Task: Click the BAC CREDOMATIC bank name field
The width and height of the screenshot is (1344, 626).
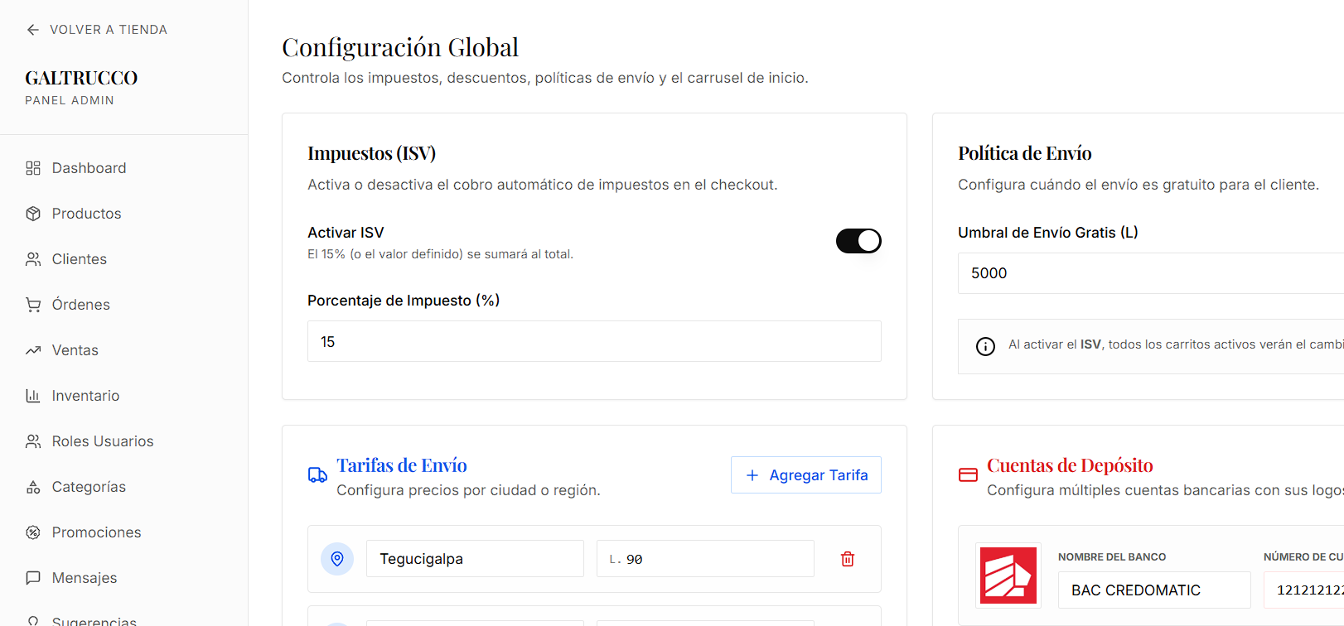Action: point(1153,590)
